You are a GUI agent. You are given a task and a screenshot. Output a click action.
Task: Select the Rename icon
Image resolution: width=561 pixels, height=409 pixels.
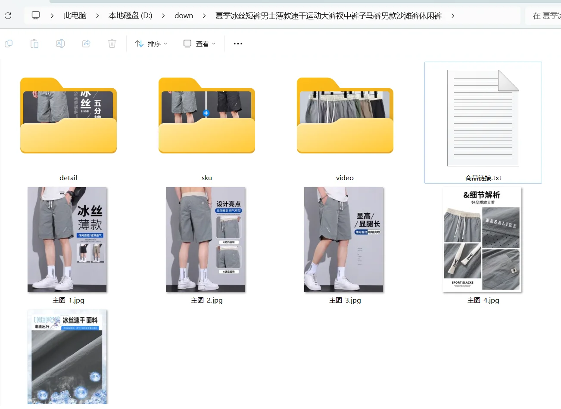pos(60,43)
